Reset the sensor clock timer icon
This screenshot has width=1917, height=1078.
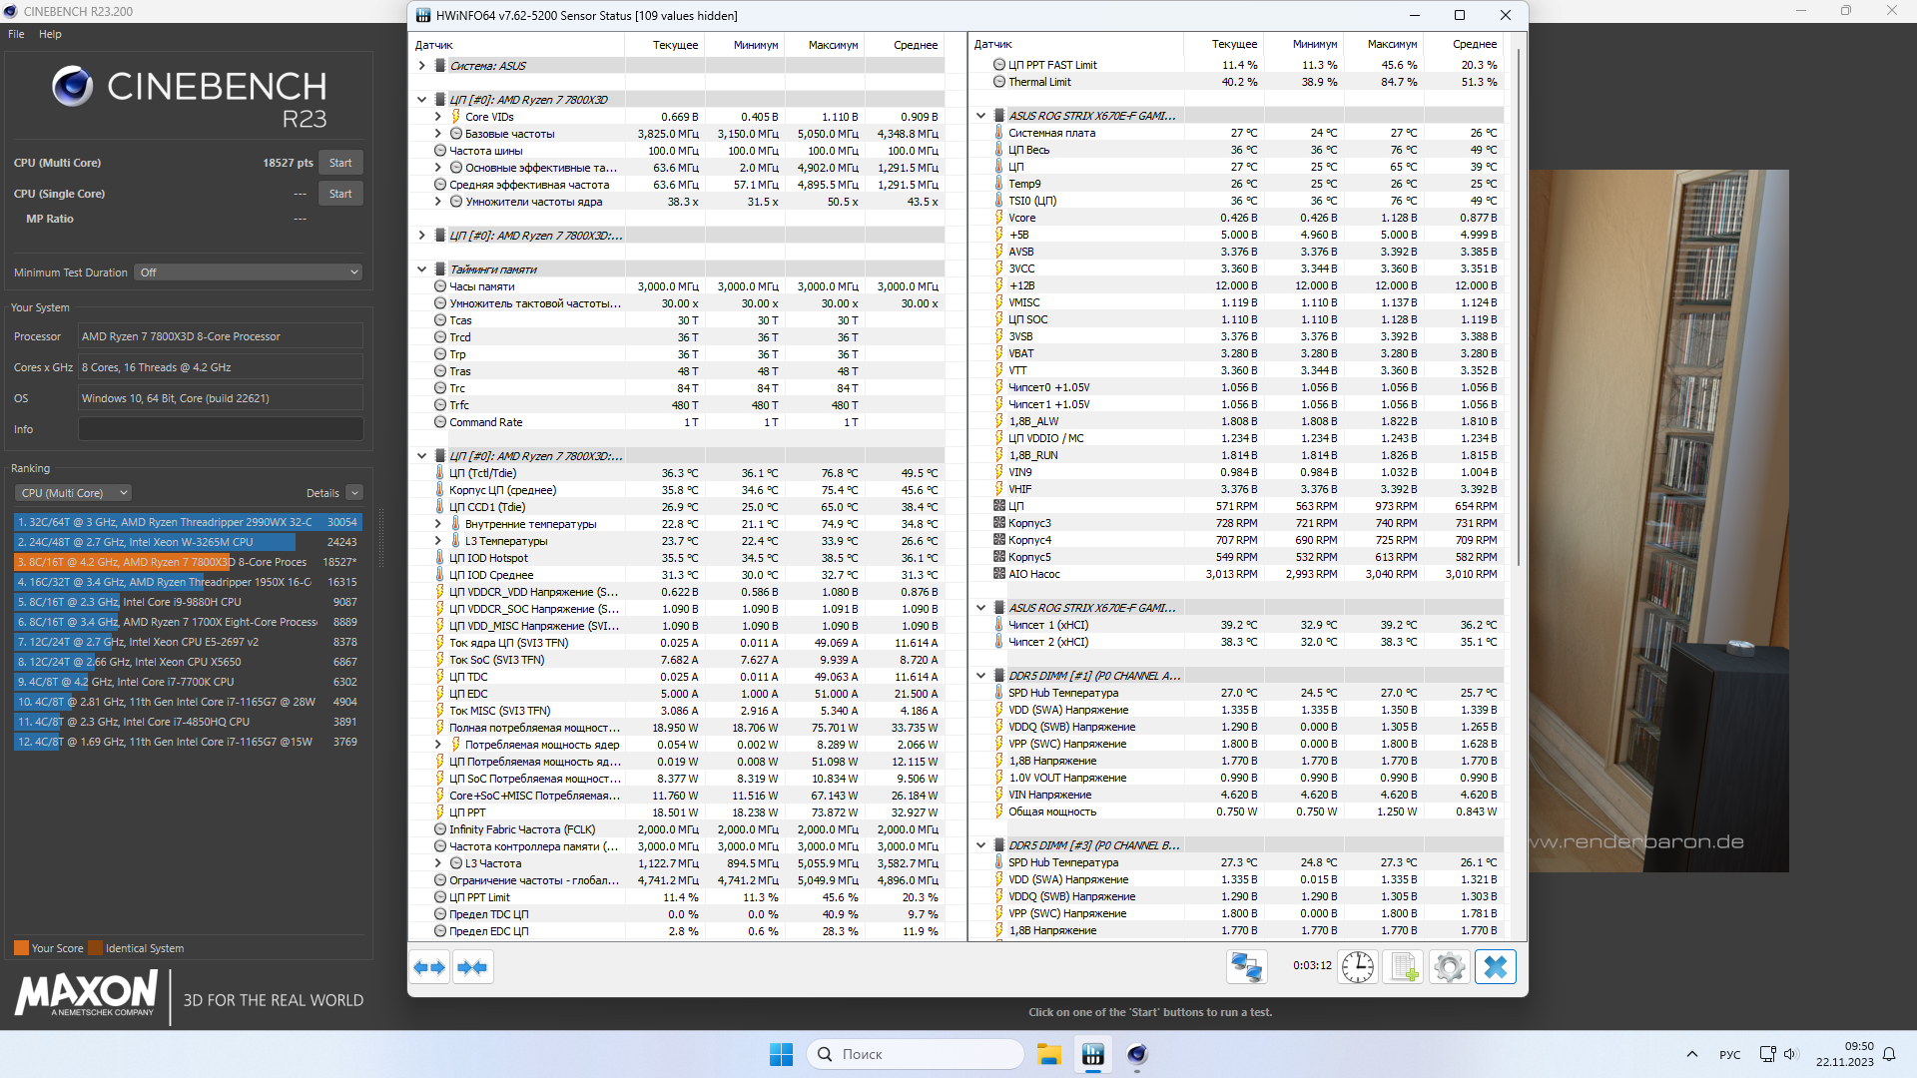[1357, 967]
